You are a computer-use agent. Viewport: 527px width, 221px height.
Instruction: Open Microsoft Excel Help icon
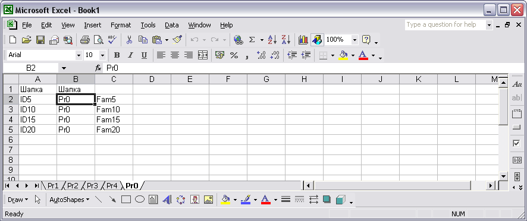[x=366, y=40]
